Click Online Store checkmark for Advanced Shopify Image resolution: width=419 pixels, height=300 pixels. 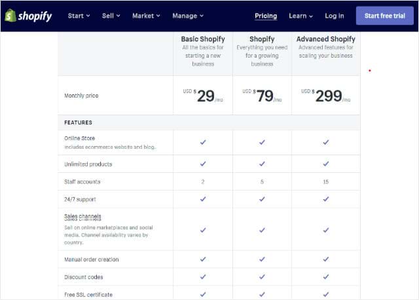pos(326,142)
